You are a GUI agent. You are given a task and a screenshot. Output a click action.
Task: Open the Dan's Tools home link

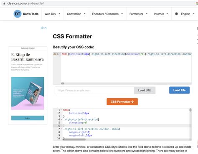[x=30, y=14]
